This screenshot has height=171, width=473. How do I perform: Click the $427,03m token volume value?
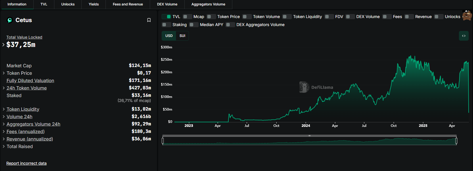(x=140, y=88)
